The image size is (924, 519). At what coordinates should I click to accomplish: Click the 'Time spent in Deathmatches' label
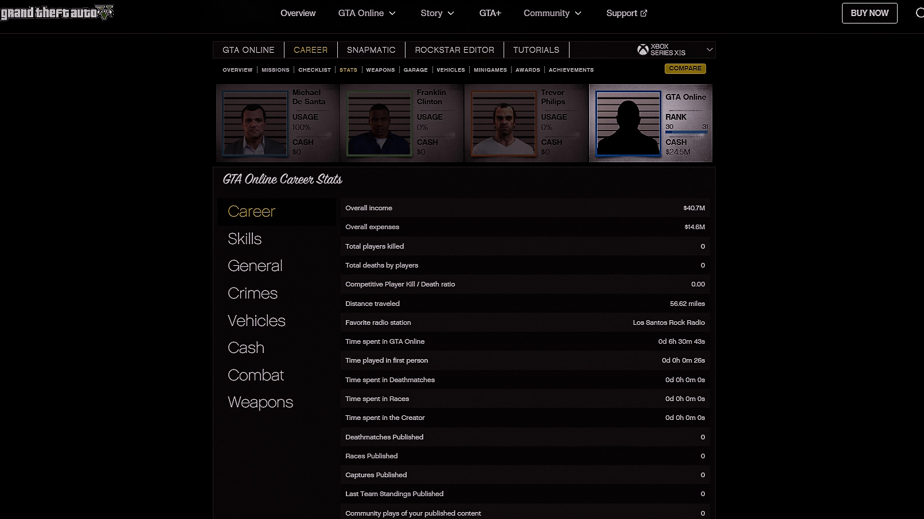tap(390, 380)
